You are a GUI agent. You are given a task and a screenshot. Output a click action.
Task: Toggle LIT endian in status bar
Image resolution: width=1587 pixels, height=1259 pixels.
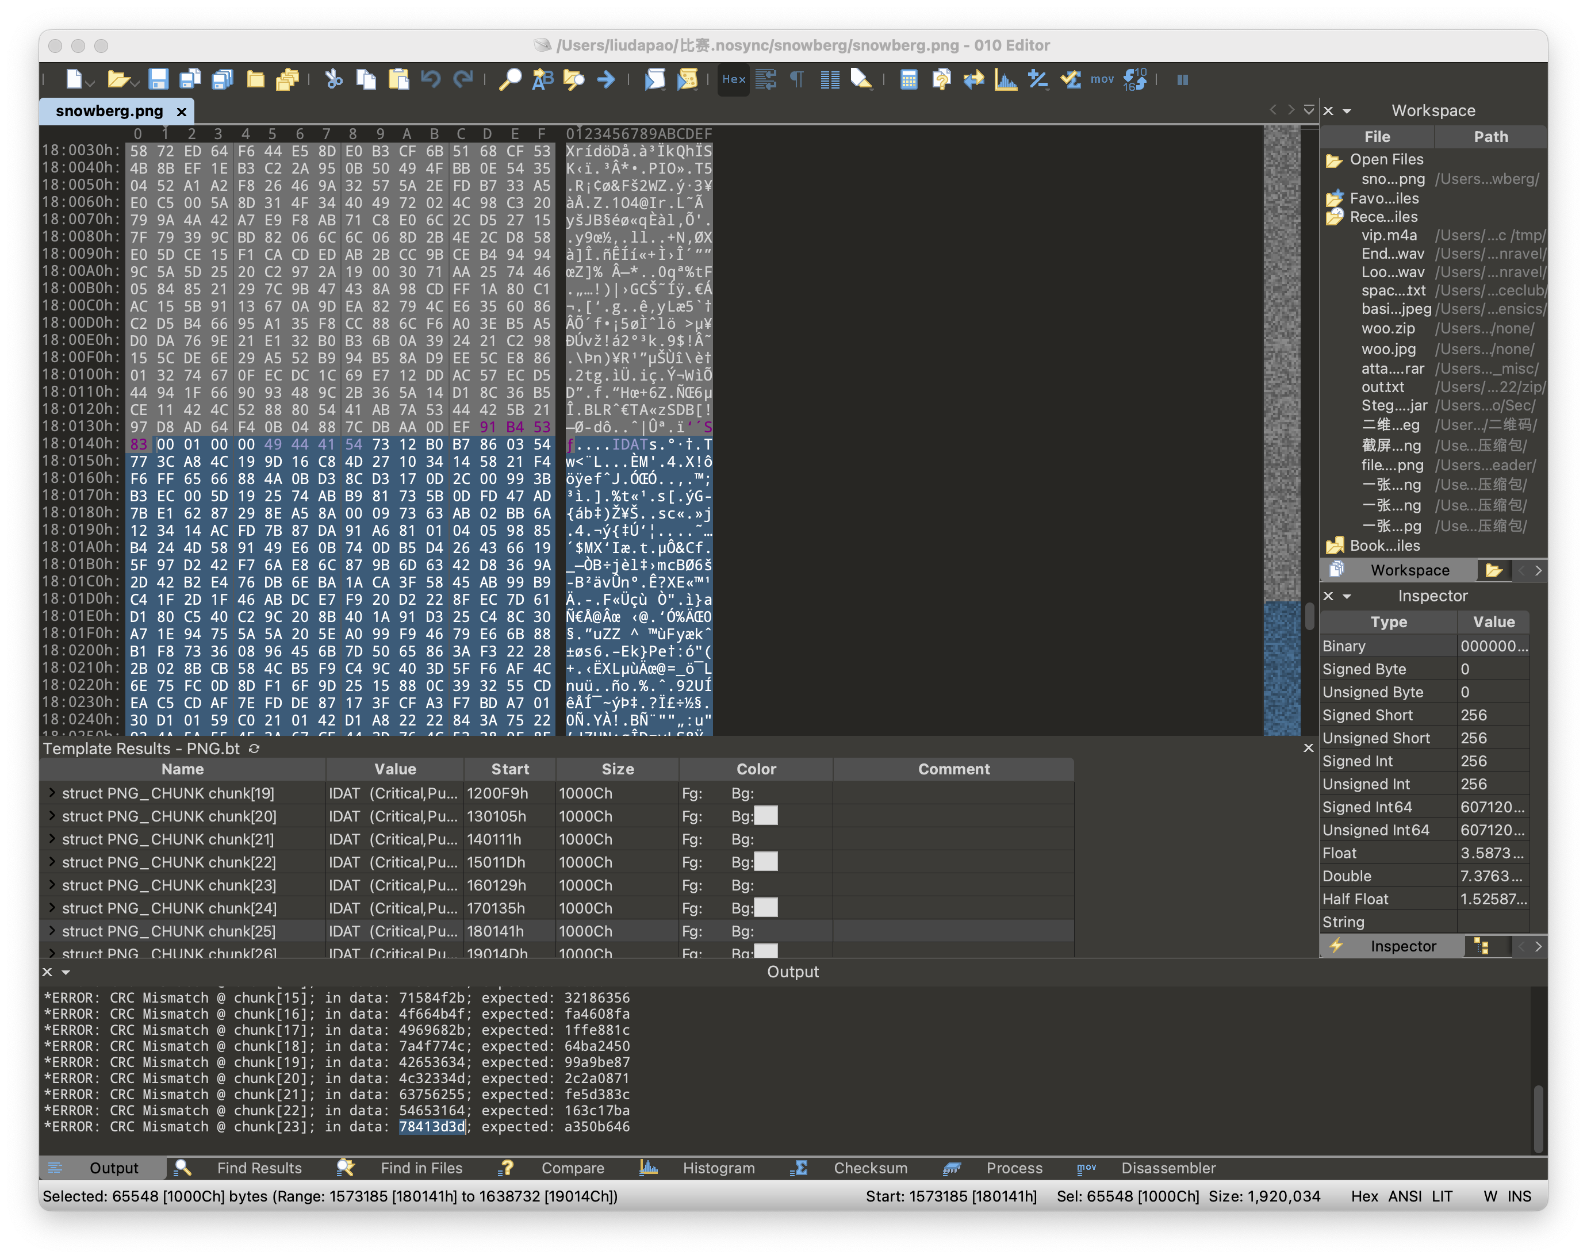click(1442, 1196)
